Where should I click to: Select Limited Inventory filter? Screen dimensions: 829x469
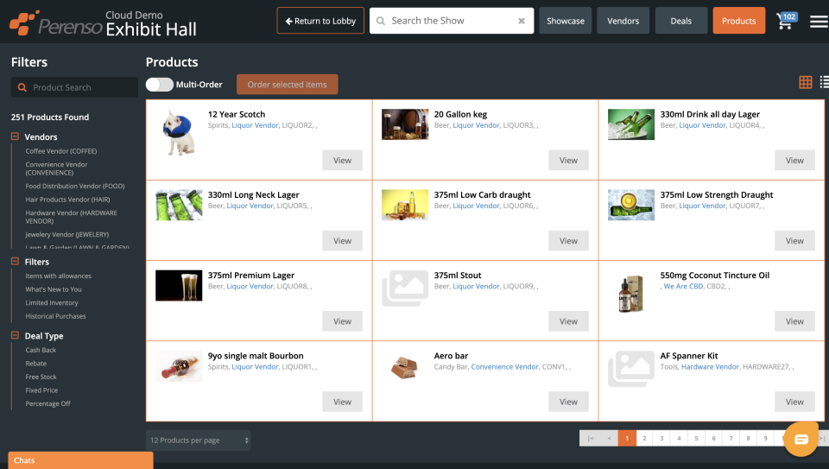[52, 302]
